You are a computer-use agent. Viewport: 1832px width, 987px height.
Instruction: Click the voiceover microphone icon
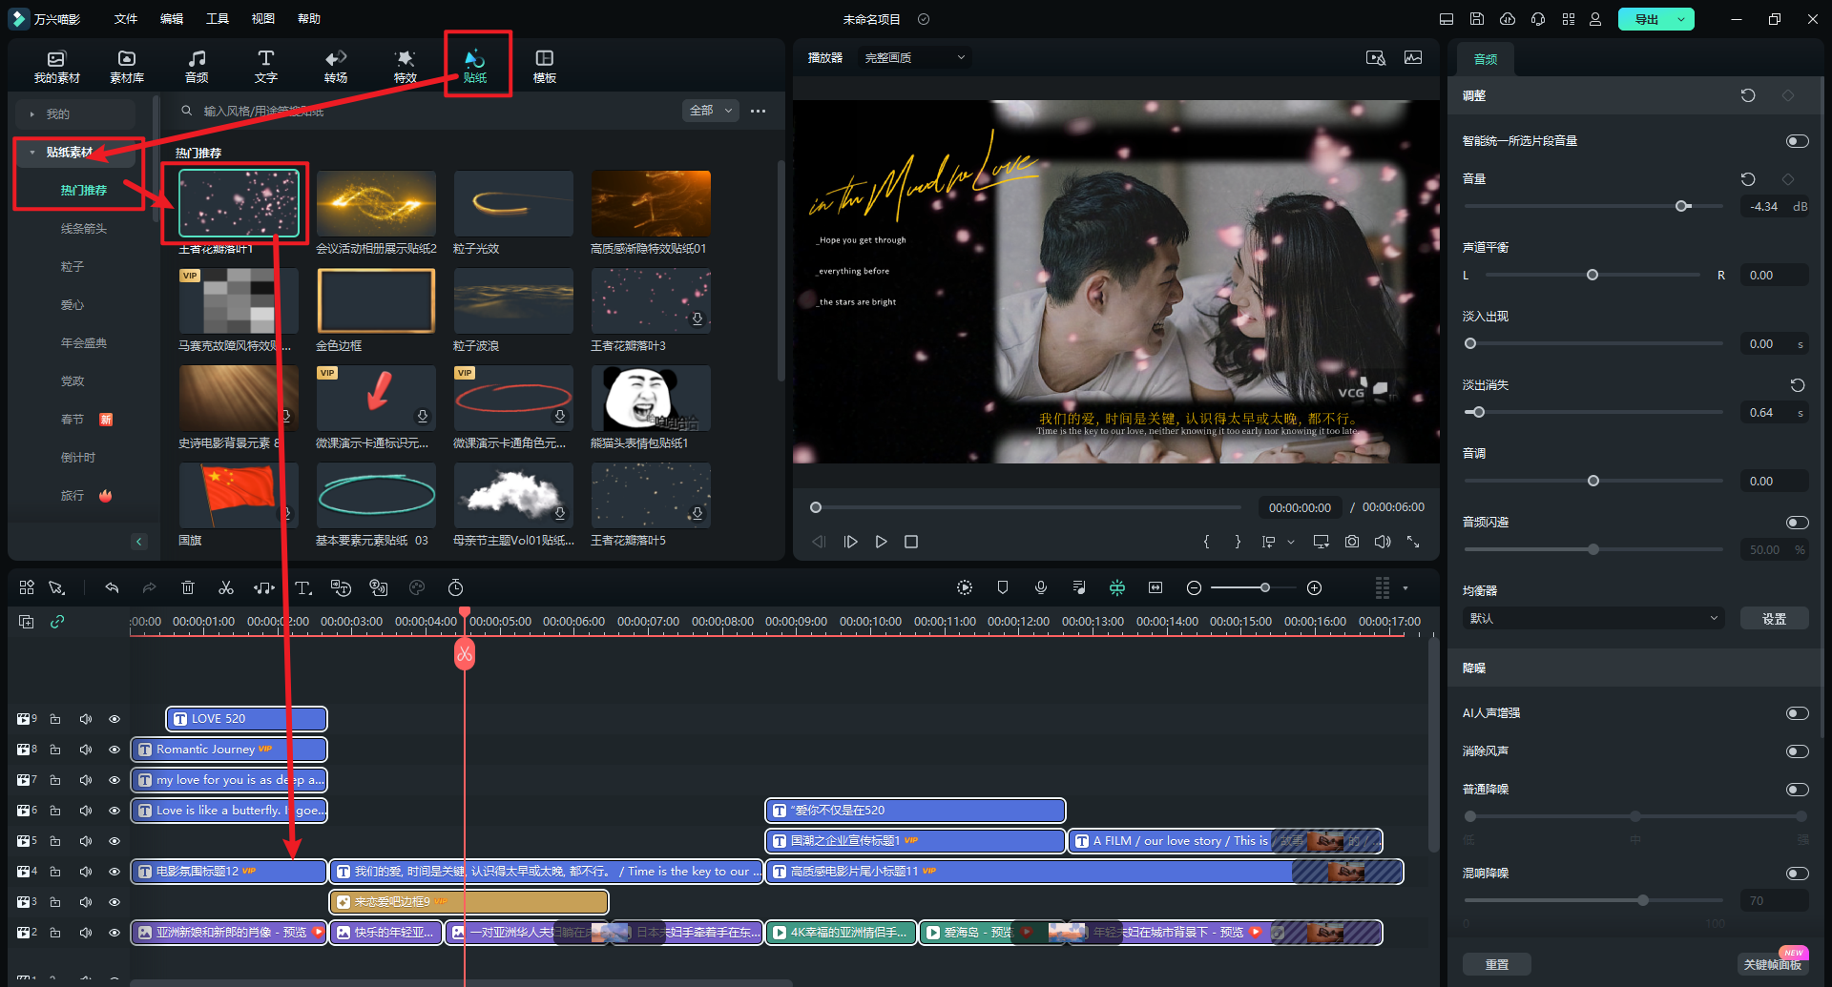pyautogui.click(x=1040, y=587)
